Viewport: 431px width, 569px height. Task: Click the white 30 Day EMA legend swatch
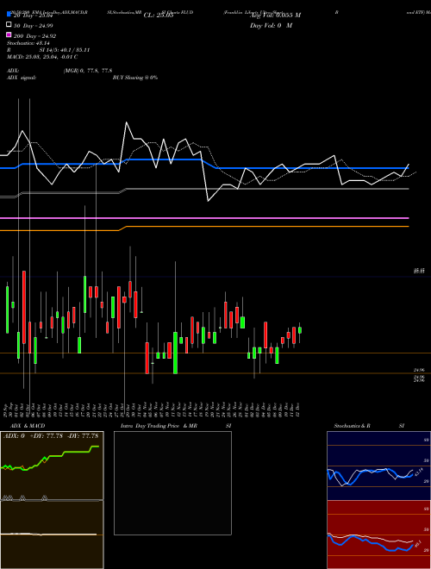click(x=9, y=25)
